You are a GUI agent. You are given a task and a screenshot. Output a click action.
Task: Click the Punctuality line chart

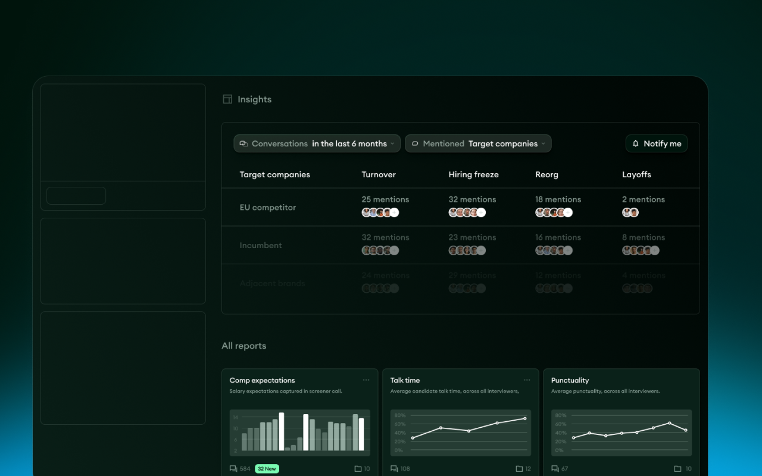(622, 432)
